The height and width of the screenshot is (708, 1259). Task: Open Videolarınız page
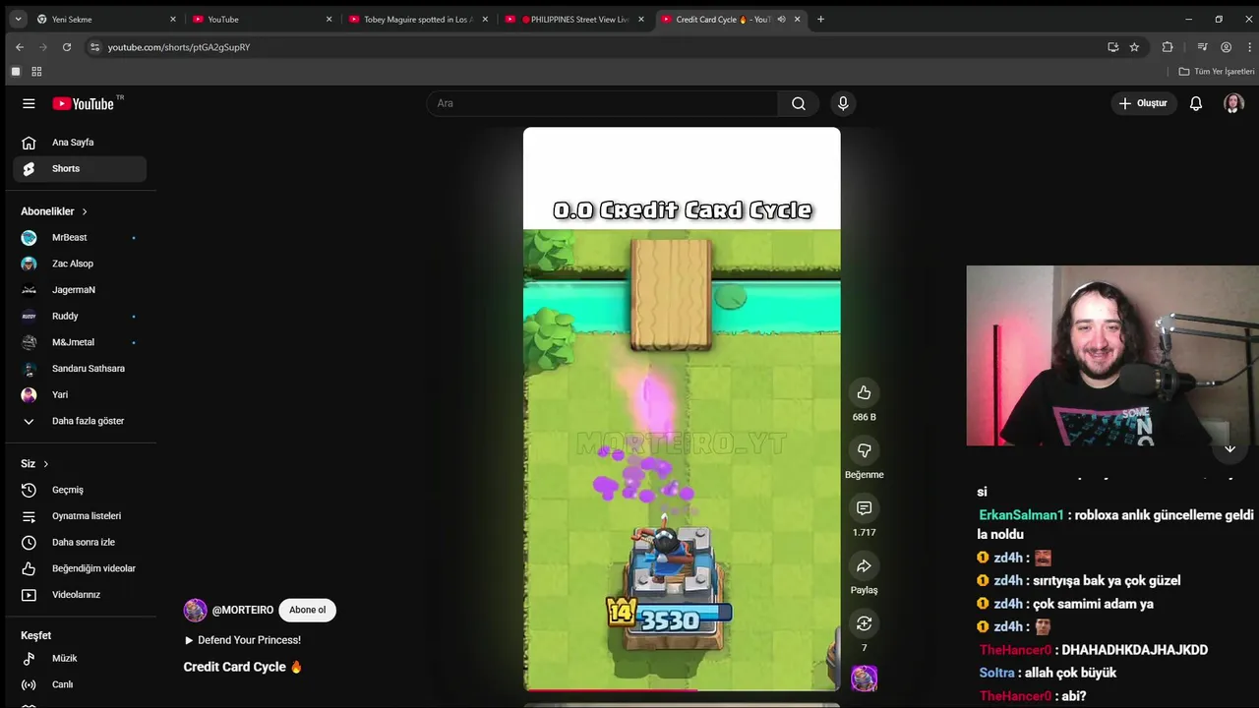click(80, 595)
